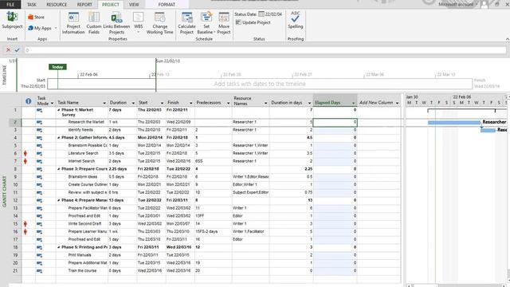Select row header number 12

[15, 200]
